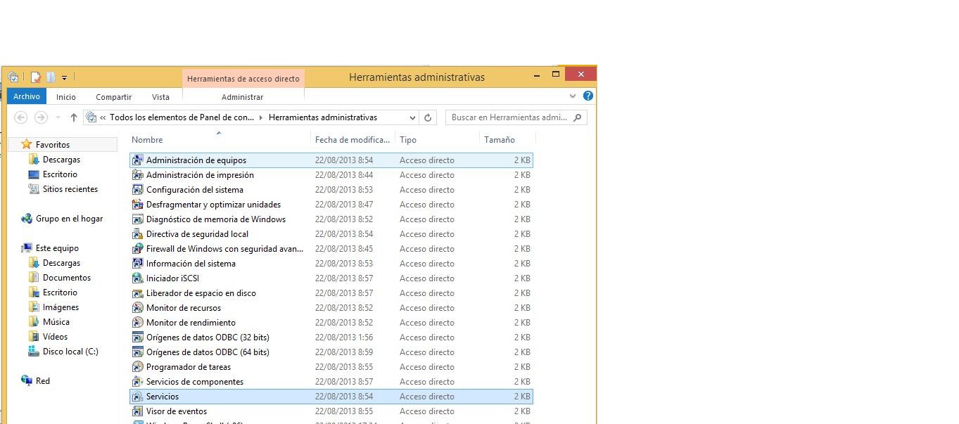Open the Help question mark icon

coord(588,96)
